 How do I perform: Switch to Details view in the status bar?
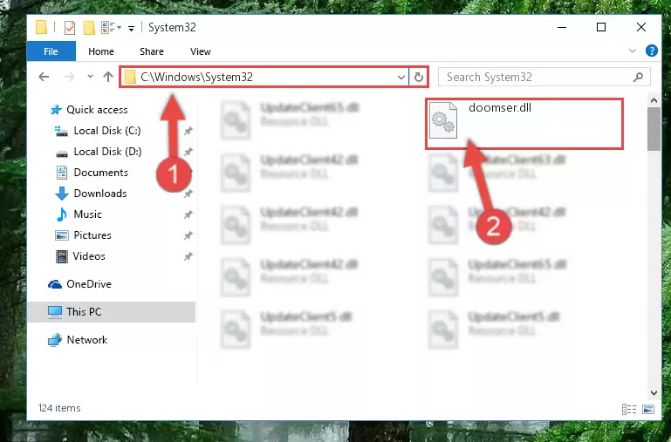click(629, 409)
